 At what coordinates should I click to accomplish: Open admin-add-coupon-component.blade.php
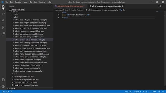[x=31, y=23]
